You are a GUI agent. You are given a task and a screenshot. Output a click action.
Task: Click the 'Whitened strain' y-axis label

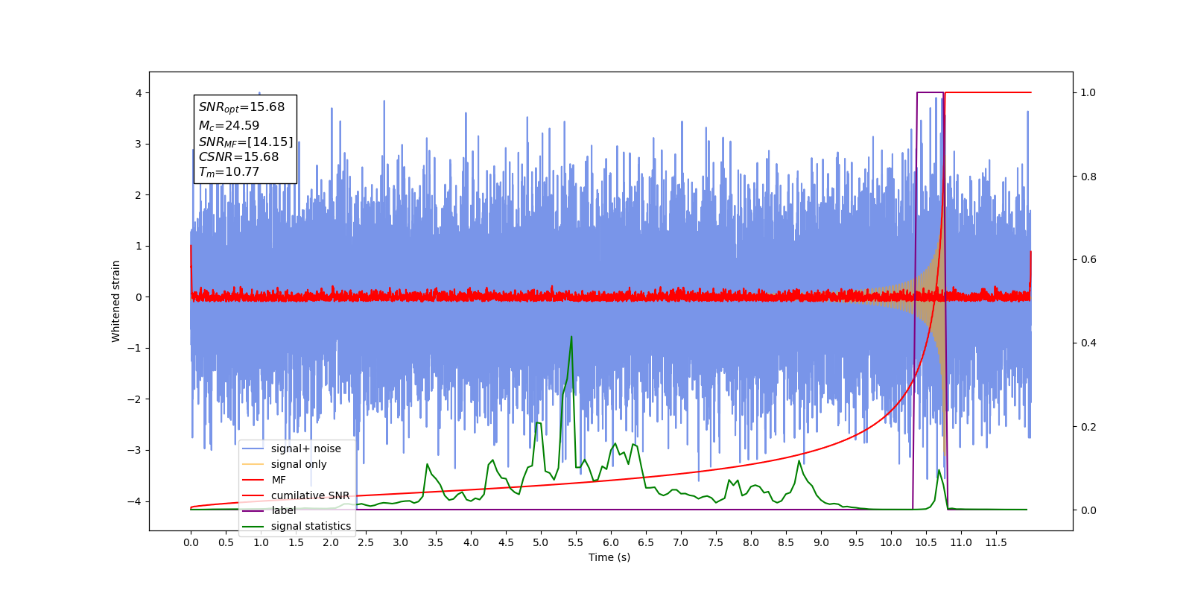[115, 301]
